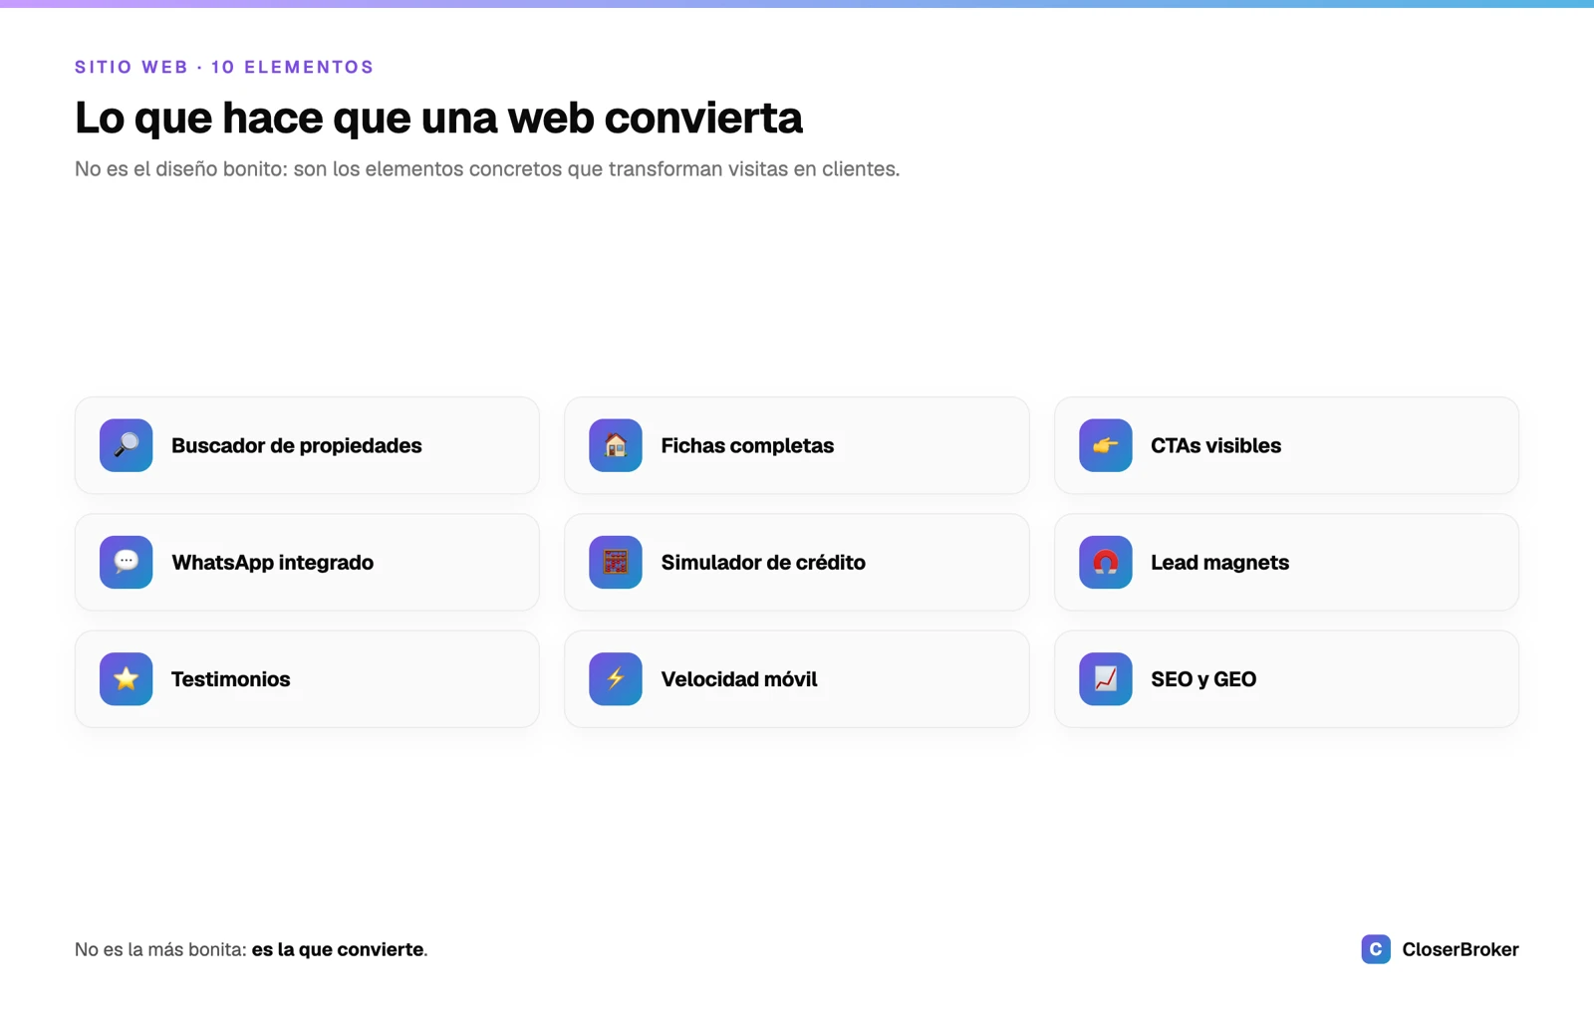The image size is (1594, 1009).
Task: Click the chart icon for SEO y GEO
Action: [x=1105, y=678]
